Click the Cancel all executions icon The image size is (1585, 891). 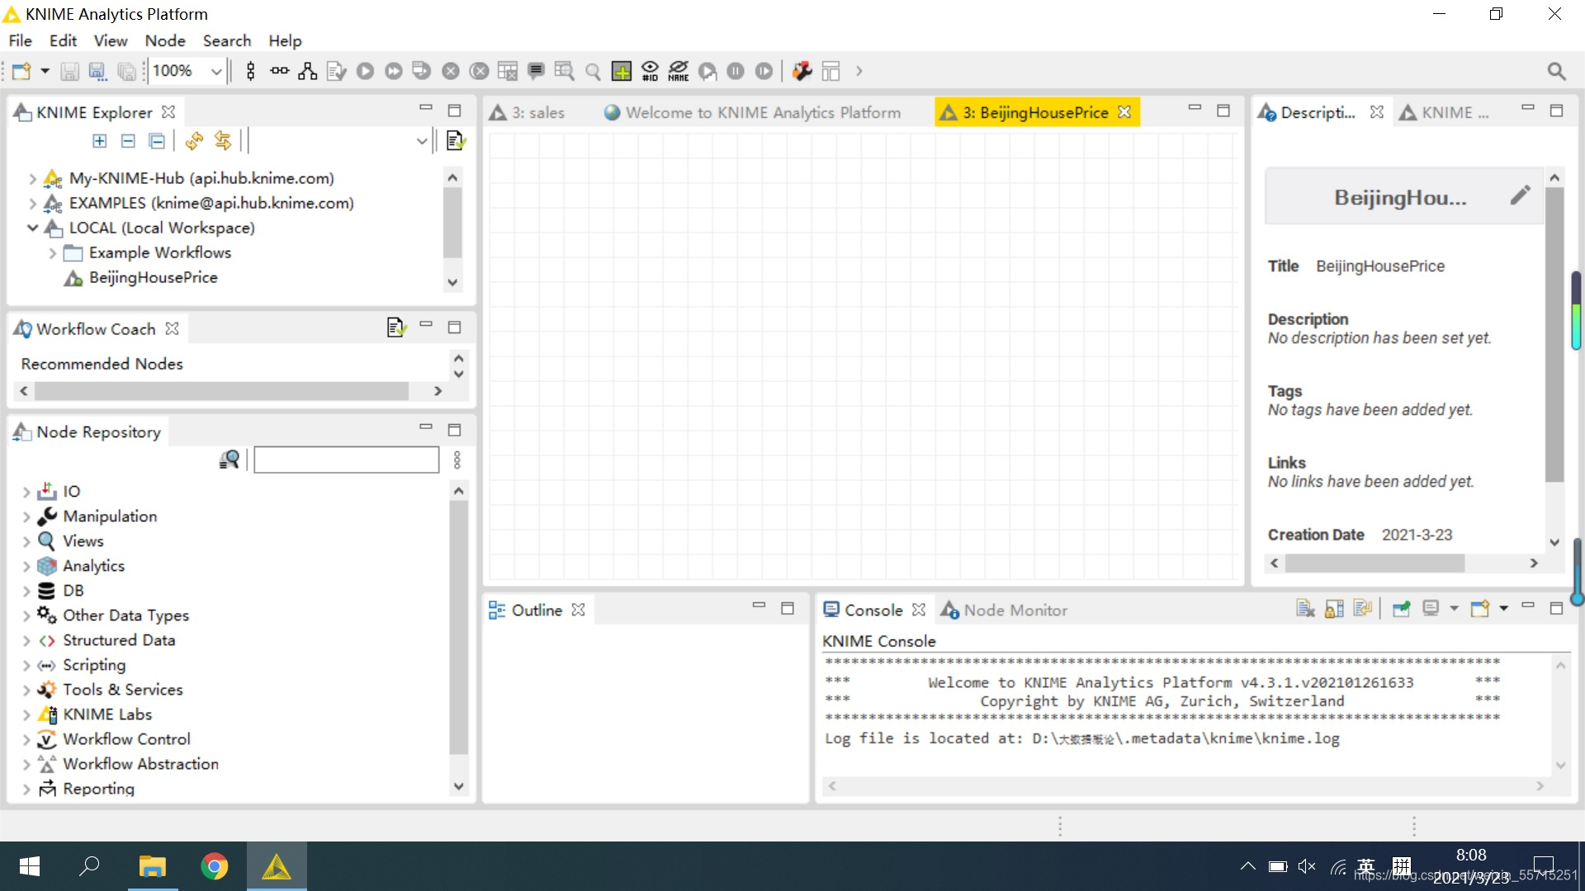tap(479, 72)
